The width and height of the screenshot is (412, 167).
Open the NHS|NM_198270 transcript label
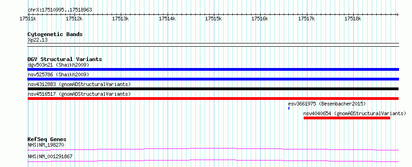point(46,145)
